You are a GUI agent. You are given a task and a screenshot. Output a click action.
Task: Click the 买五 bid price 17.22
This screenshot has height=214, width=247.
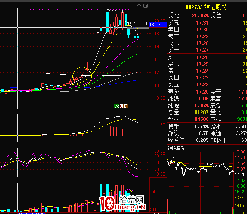pyautogui.click(x=202, y=84)
